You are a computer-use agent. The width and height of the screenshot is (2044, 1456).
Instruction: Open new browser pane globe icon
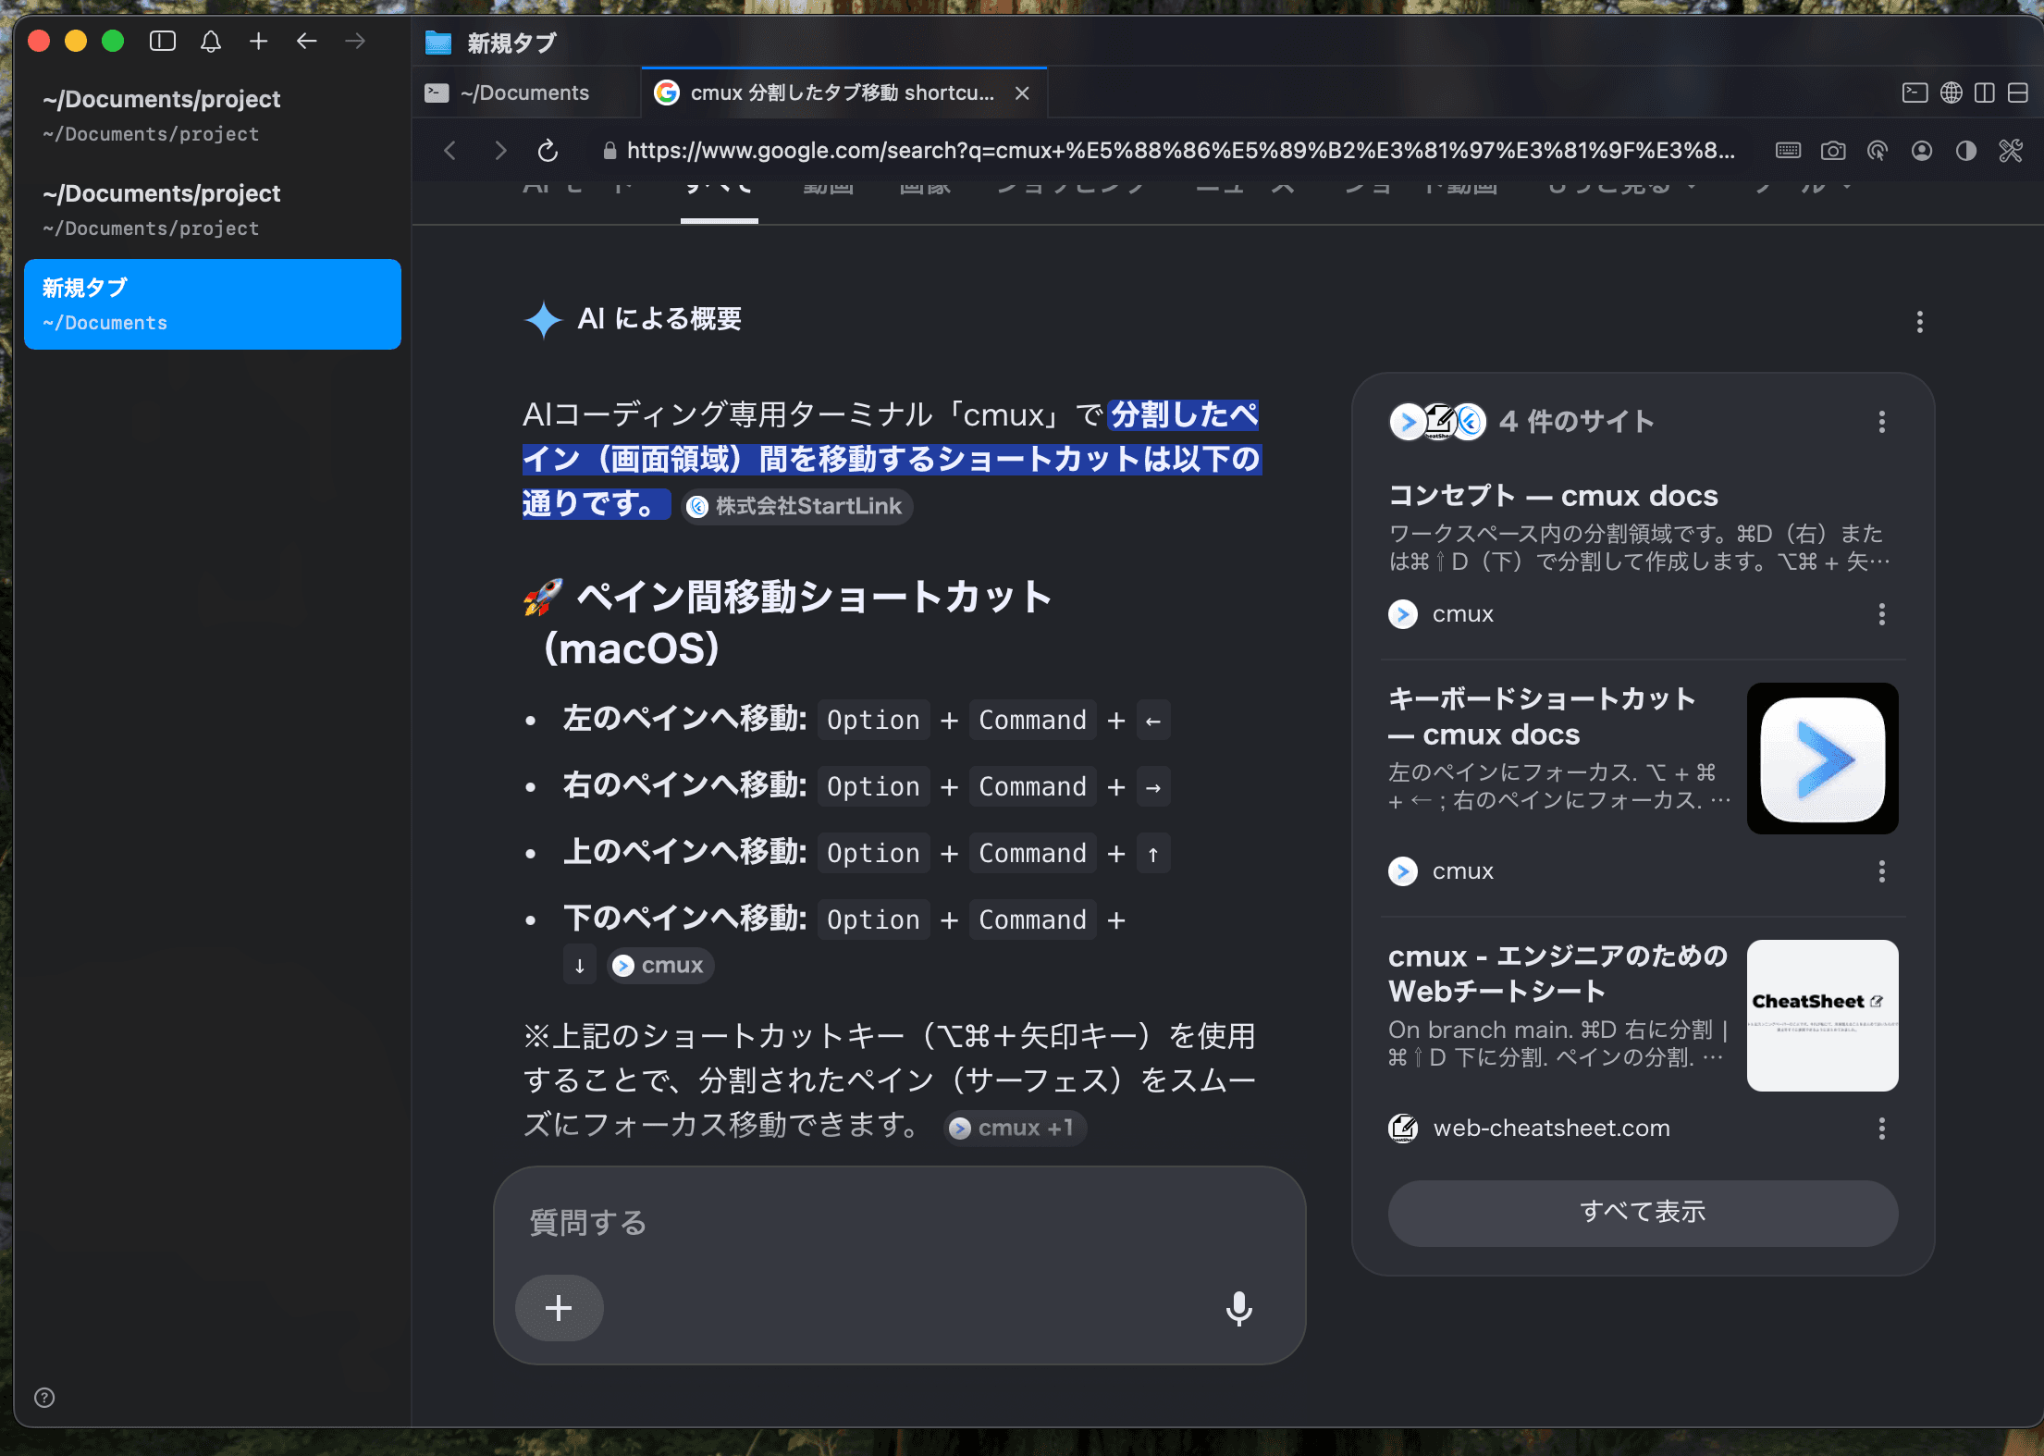point(1952,93)
